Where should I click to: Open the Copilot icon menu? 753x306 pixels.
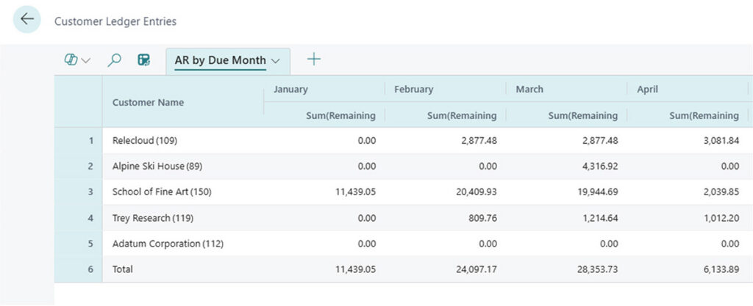coord(71,60)
